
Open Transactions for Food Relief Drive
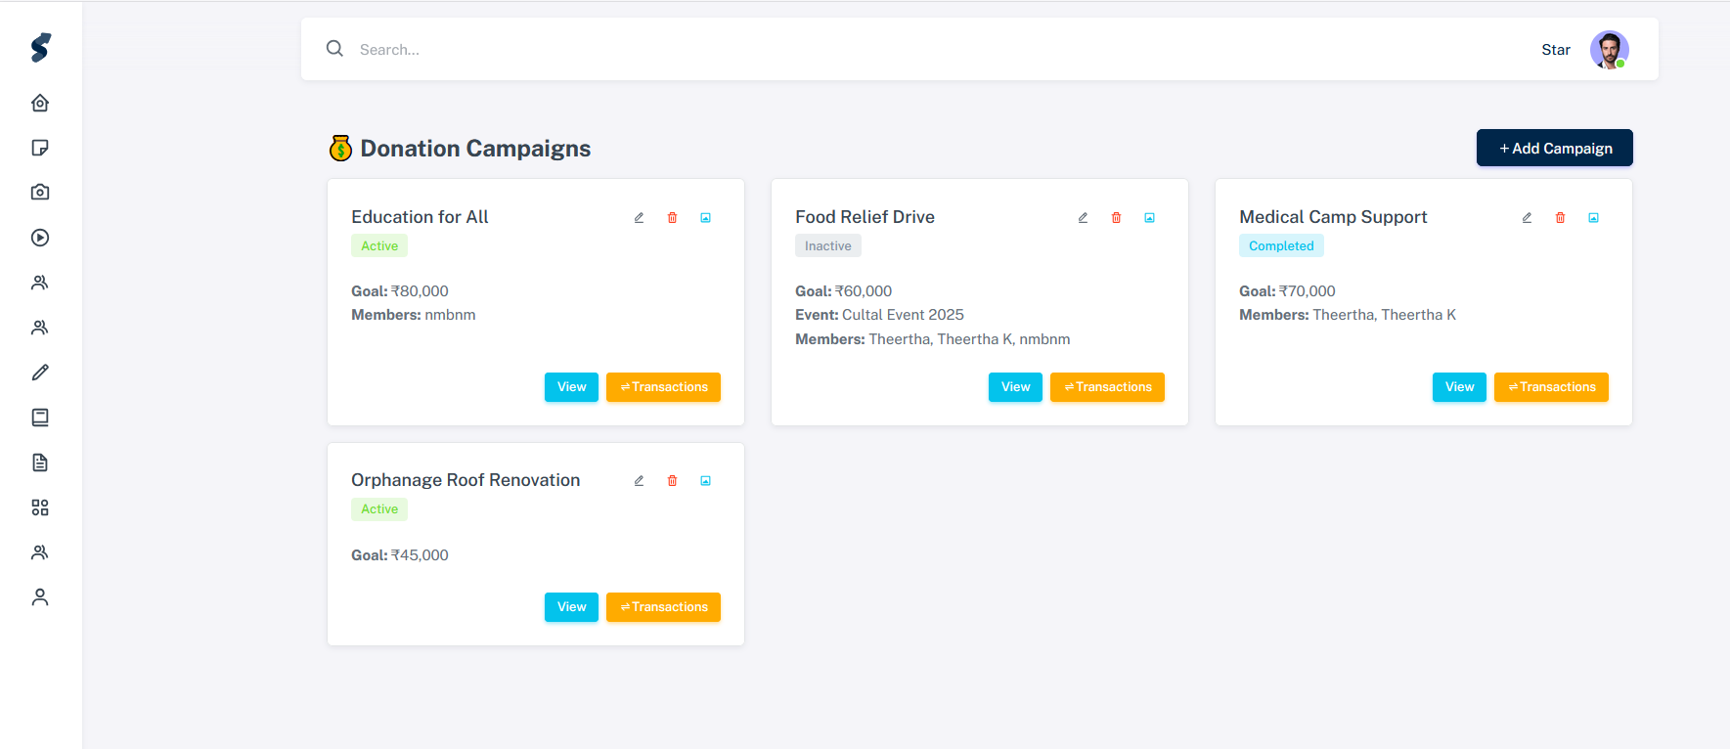pos(1107,387)
